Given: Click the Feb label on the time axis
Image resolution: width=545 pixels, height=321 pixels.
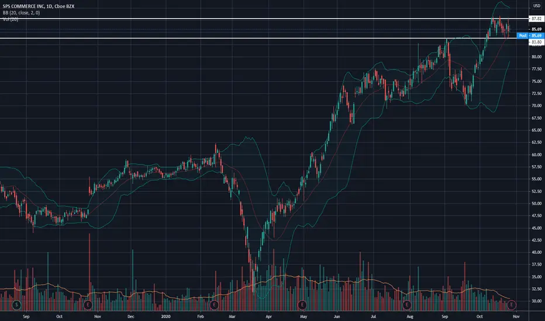Looking at the screenshot, I should (x=201, y=316).
